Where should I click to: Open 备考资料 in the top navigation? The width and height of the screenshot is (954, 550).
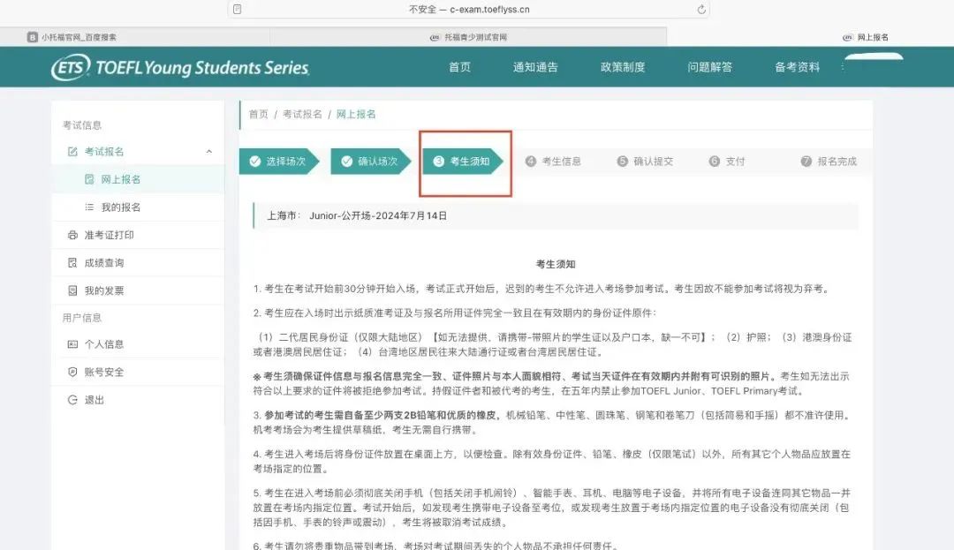(797, 67)
